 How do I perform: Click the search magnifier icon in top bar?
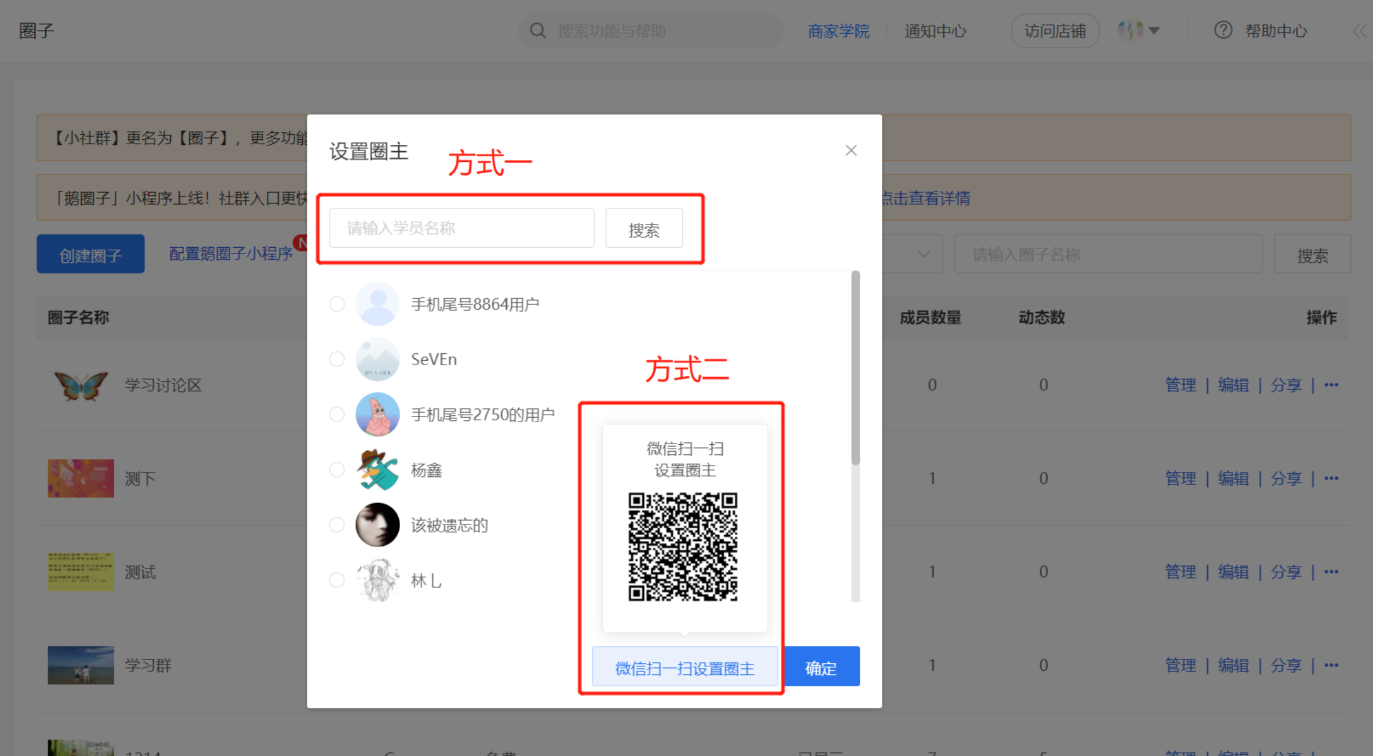(x=538, y=31)
